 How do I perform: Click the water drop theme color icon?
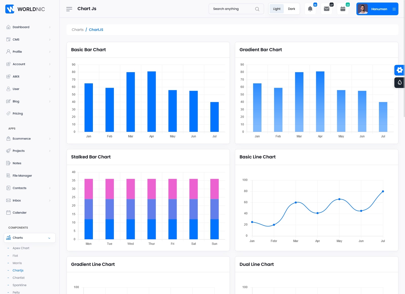click(399, 83)
